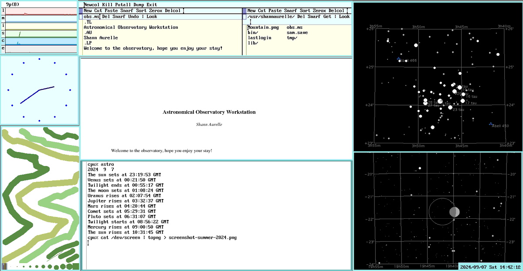Click the moon disc on lower sky map
523x271 pixels.
454,212
